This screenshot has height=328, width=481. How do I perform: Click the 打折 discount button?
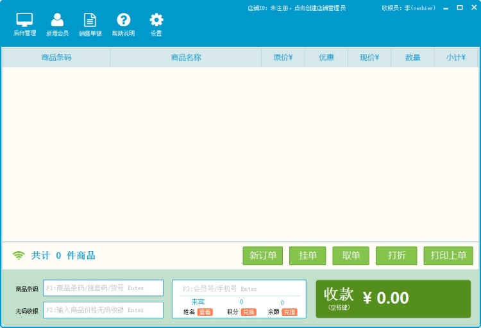coord(396,256)
